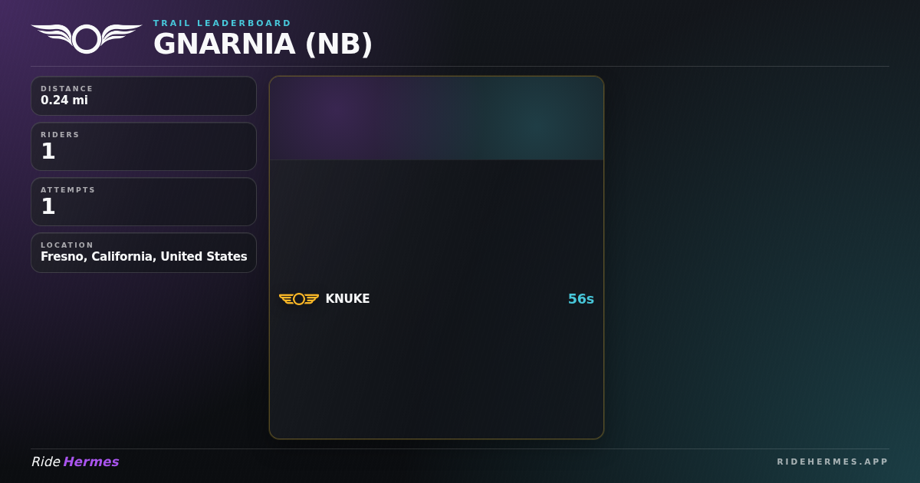Open the Riders count card
The width and height of the screenshot is (920, 483).
(143, 146)
